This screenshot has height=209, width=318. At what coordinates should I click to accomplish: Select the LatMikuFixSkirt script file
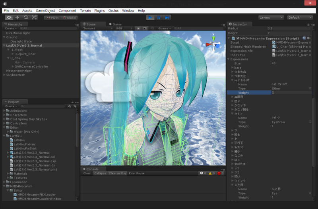pyautogui.click(x=25, y=148)
